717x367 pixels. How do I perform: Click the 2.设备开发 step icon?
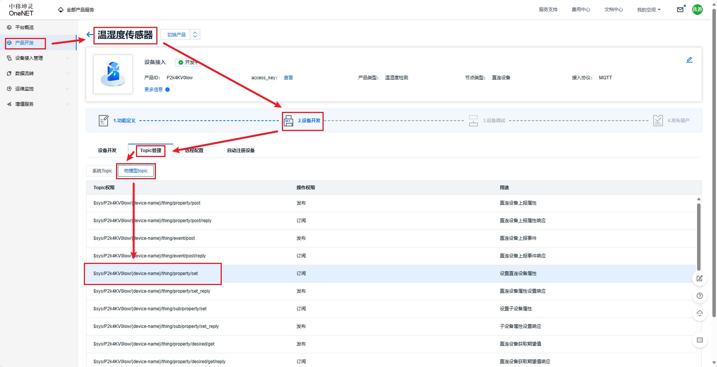pos(288,121)
